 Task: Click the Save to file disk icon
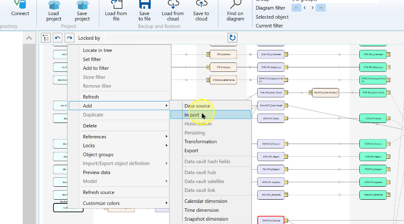(x=144, y=4)
